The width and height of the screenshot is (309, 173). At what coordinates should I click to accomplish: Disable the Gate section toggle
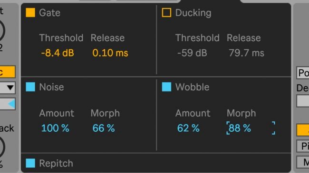pos(30,13)
